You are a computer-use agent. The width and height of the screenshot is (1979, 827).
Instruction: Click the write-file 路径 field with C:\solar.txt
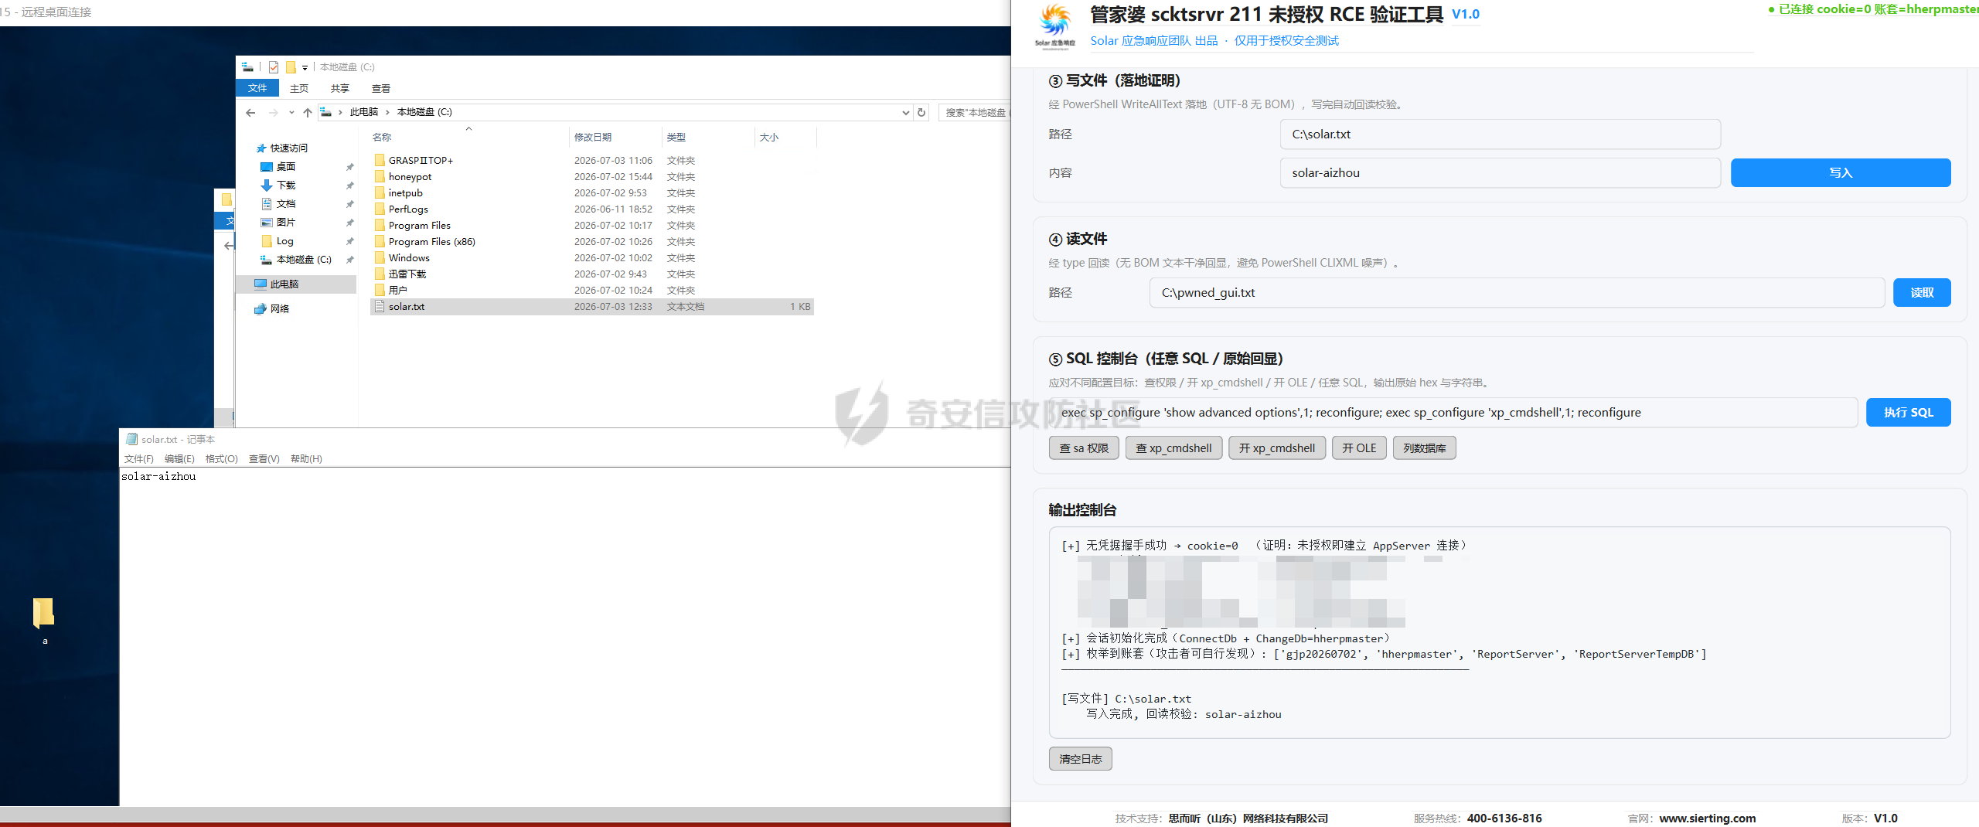[1500, 134]
